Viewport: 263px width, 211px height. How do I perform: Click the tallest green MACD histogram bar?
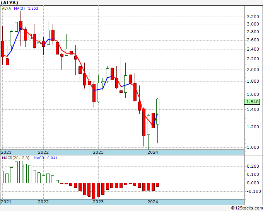point(21,172)
